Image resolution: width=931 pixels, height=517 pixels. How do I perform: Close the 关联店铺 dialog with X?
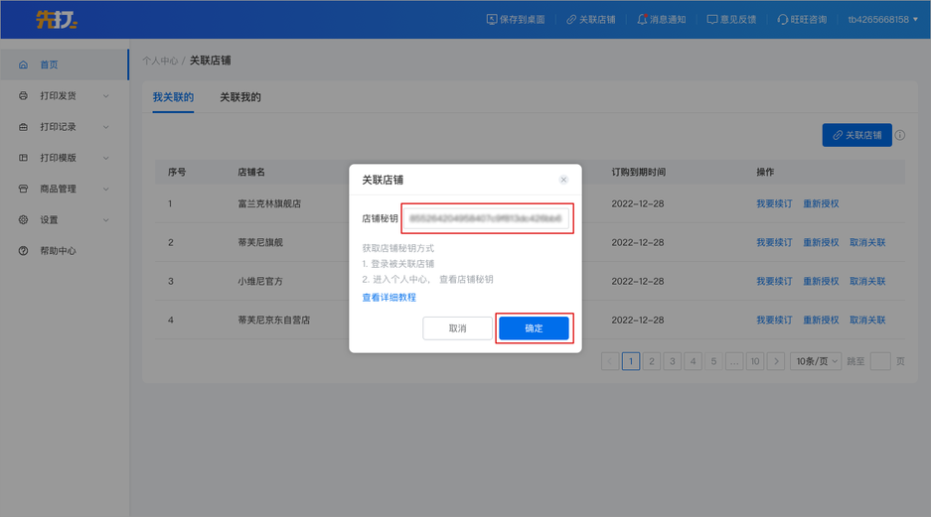pos(563,180)
